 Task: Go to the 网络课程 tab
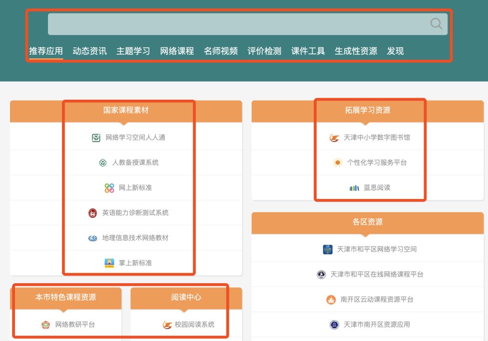(177, 51)
